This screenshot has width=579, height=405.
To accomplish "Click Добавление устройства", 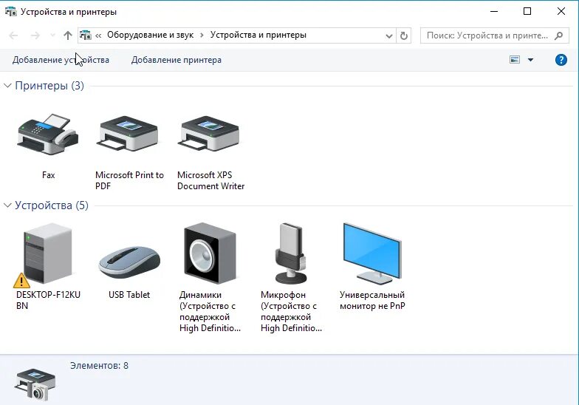I will 61,60.
